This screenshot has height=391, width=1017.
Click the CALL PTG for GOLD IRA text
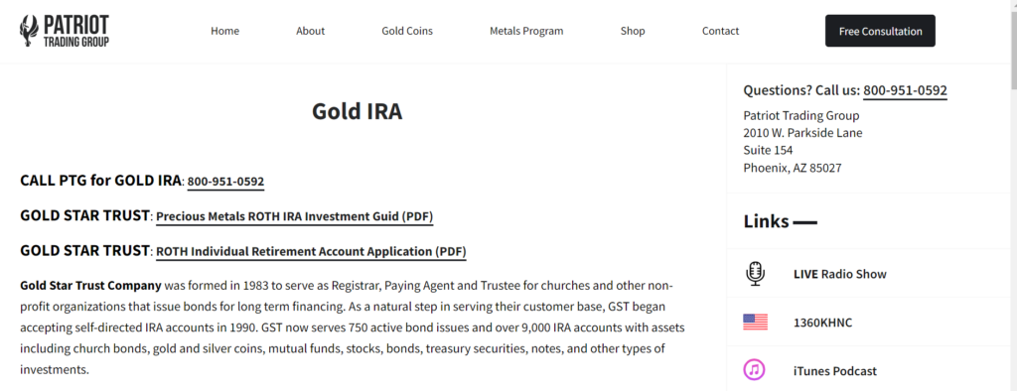[x=100, y=181]
